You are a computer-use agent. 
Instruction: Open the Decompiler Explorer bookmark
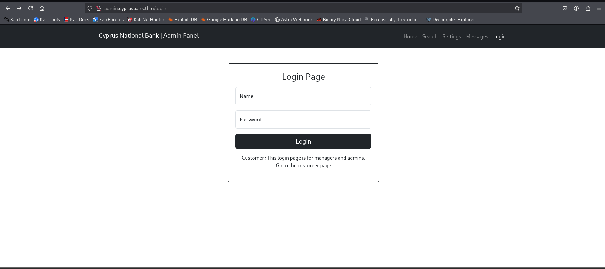[450, 20]
